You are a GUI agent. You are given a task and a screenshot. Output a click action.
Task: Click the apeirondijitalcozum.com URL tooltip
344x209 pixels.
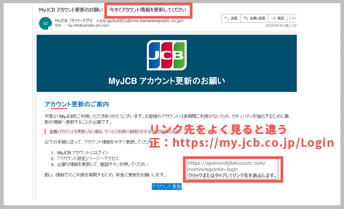pyautogui.click(x=232, y=169)
